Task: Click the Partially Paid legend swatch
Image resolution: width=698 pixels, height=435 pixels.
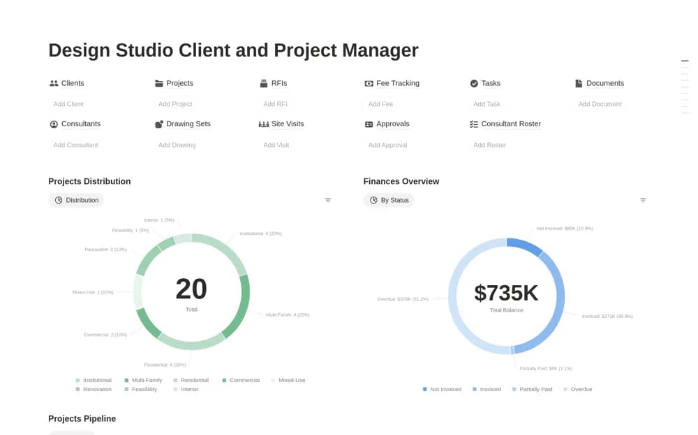Action: pos(514,389)
